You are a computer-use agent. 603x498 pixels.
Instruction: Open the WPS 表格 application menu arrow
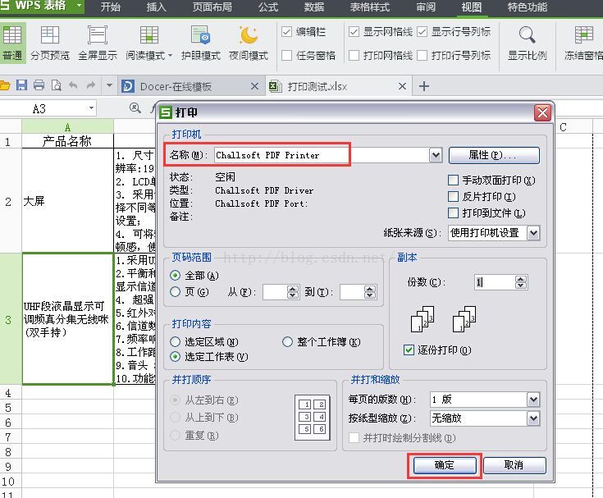click(79, 6)
